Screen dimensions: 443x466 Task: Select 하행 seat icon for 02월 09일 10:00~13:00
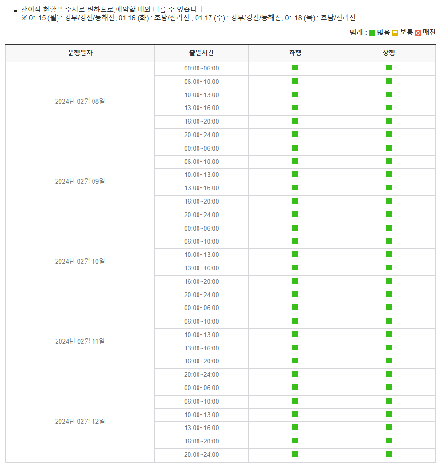click(x=295, y=174)
